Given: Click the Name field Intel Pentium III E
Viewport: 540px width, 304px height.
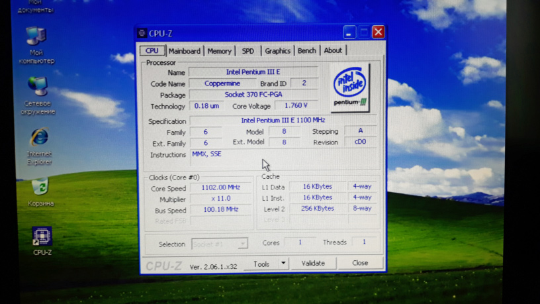Looking at the screenshot, I should pos(253,72).
